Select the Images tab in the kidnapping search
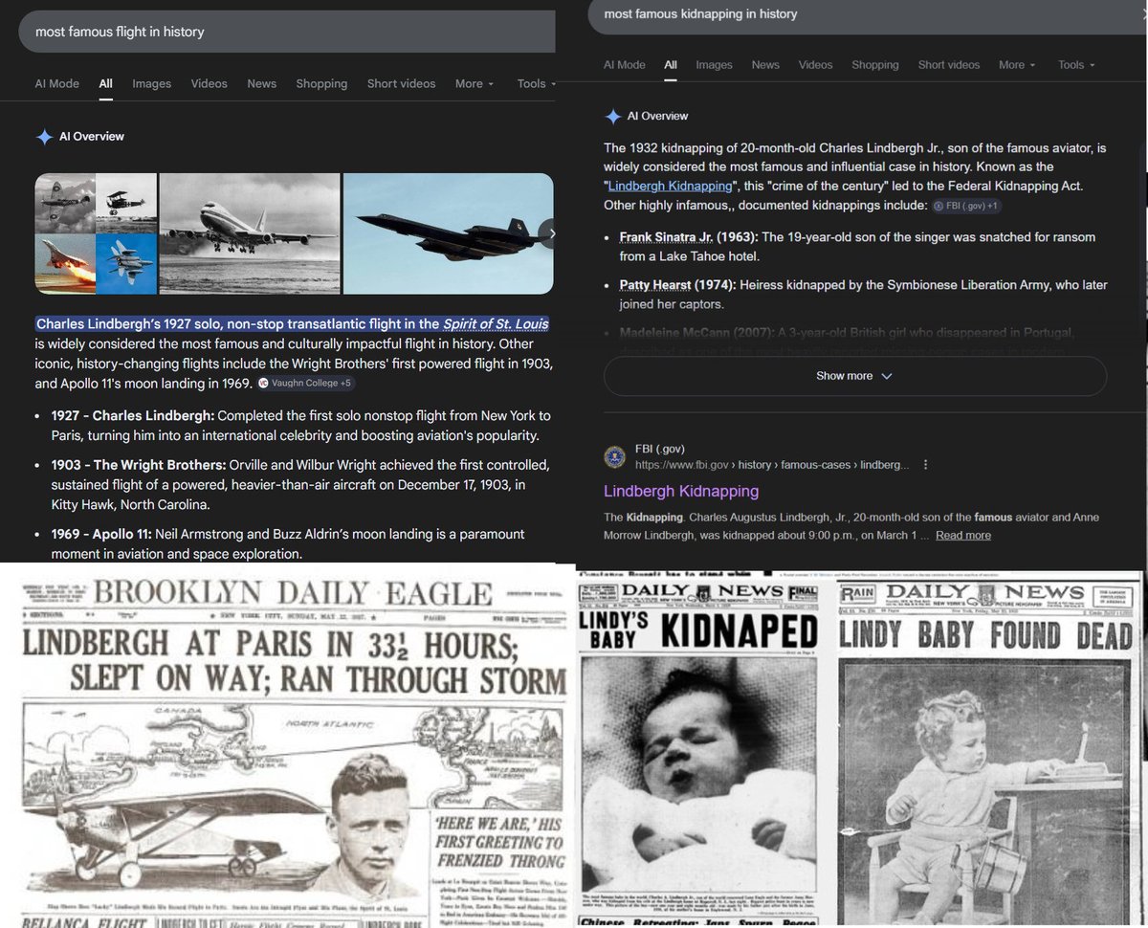The image size is (1148, 928). 714,65
